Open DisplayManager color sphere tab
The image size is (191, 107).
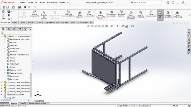pyautogui.click(x=20, y=29)
